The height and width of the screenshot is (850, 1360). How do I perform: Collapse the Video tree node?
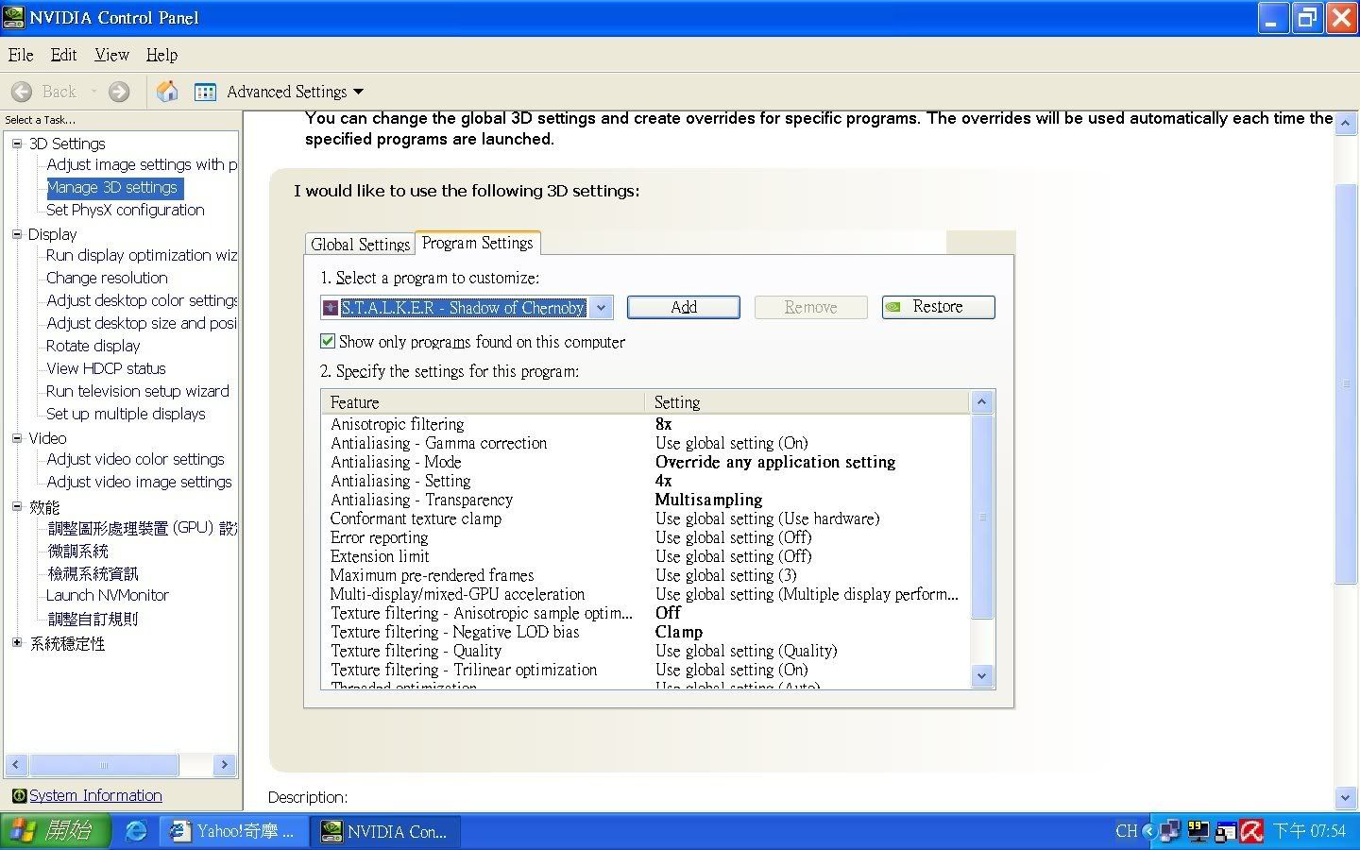click(16, 438)
